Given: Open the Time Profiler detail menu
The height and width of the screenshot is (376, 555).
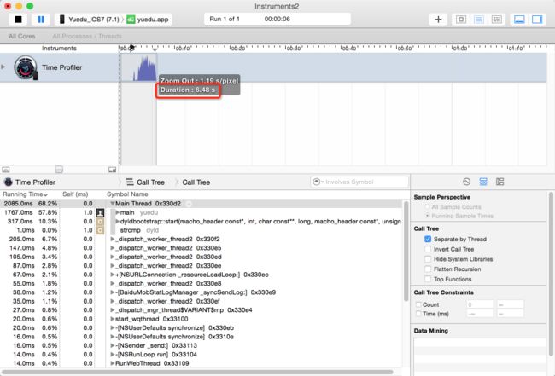Looking at the screenshot, I should tap(30, 182).
